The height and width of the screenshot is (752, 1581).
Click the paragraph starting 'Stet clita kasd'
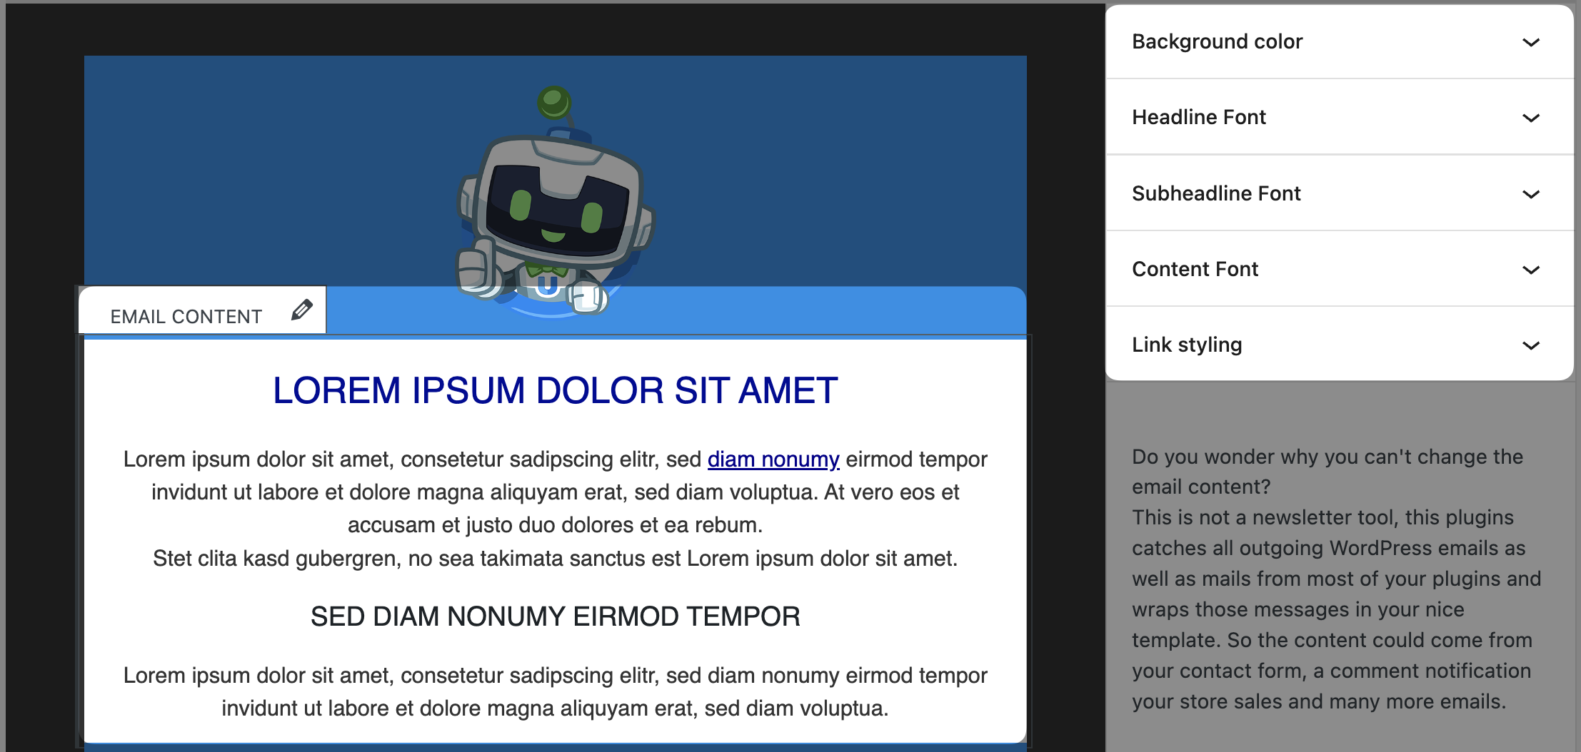(555, 559)
